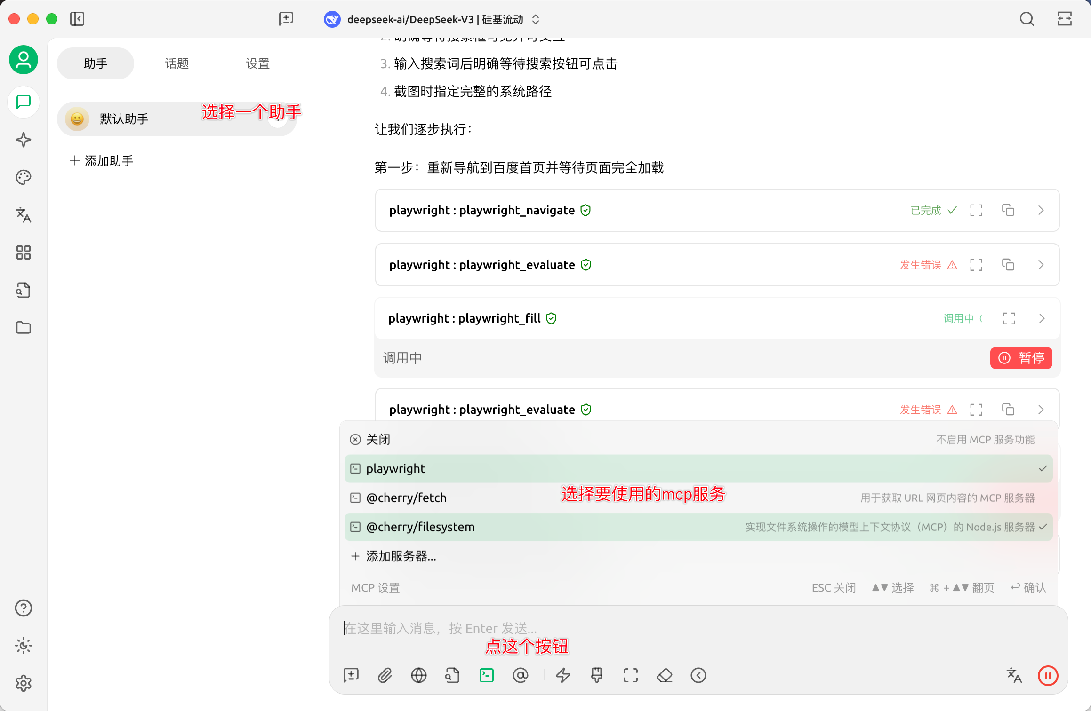Screen dimensions: 1091x711
Task: Toggle the narrow layout icon at top right
Action: (1064, 19)
